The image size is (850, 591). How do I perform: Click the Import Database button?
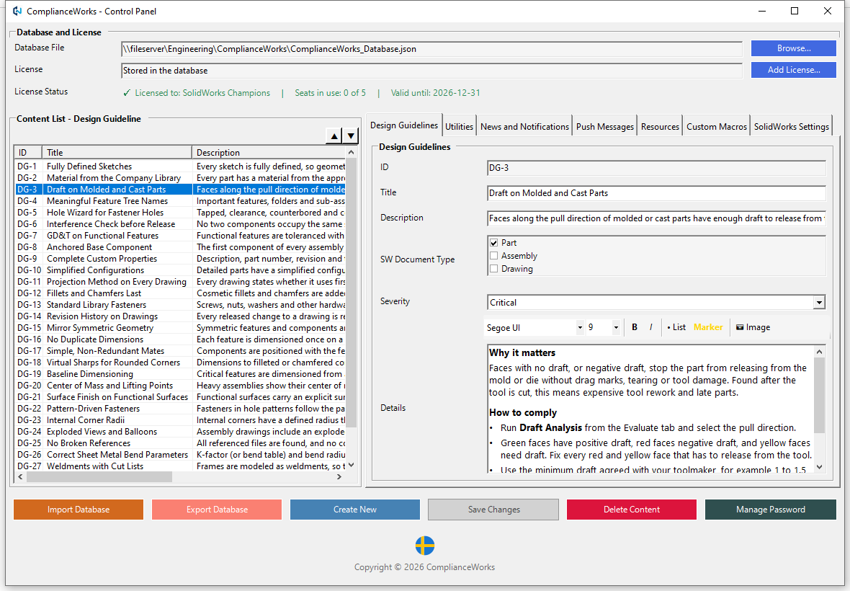click(x=79, y=510)
